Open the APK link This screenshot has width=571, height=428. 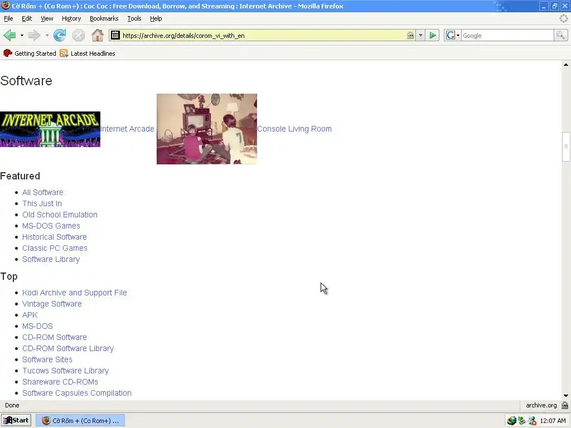pos(30,315)
